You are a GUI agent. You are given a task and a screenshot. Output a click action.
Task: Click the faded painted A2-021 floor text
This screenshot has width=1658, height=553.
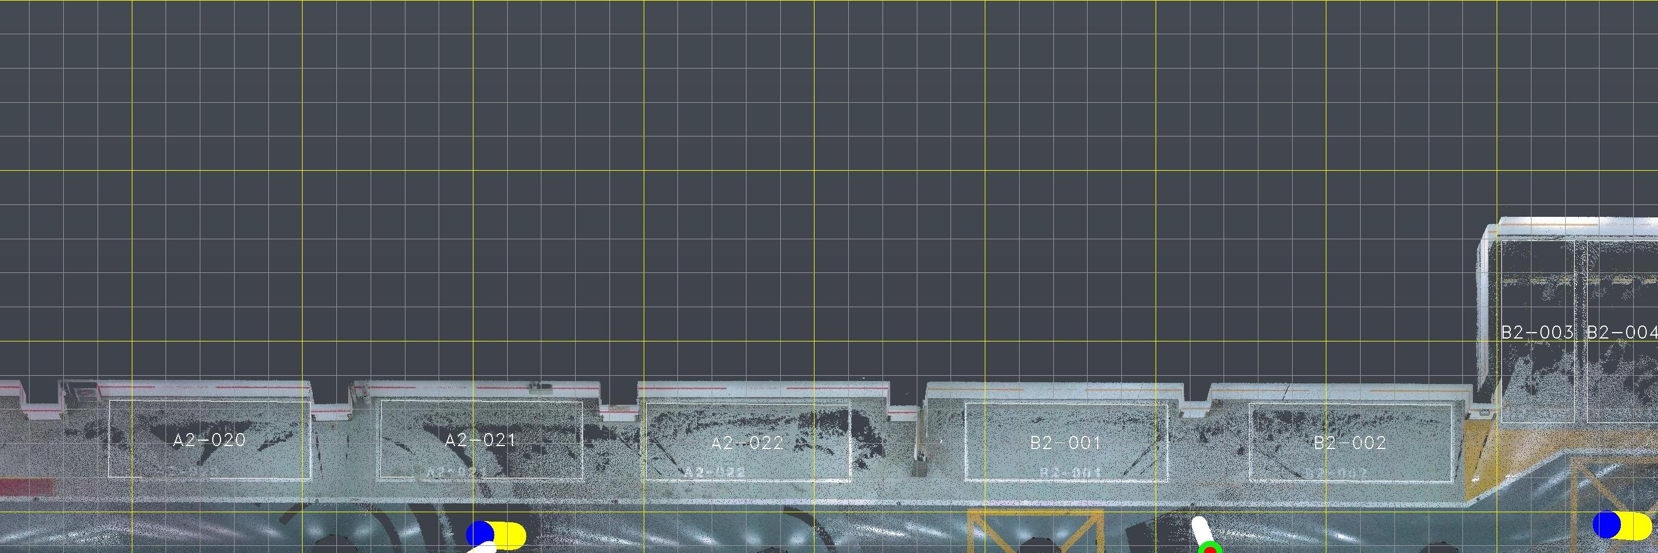click(x=455, y=473)
